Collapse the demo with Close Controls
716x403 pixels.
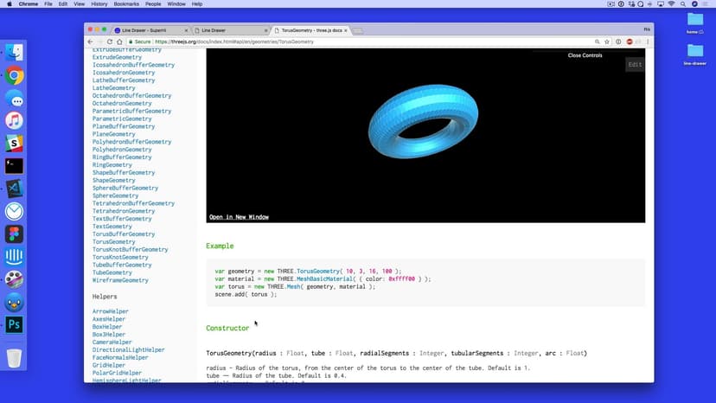[x=585, y=55]
